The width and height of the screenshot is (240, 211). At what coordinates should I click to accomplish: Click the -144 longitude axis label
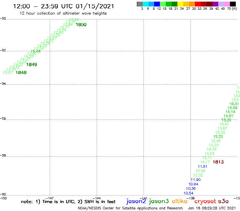(97, 198)
